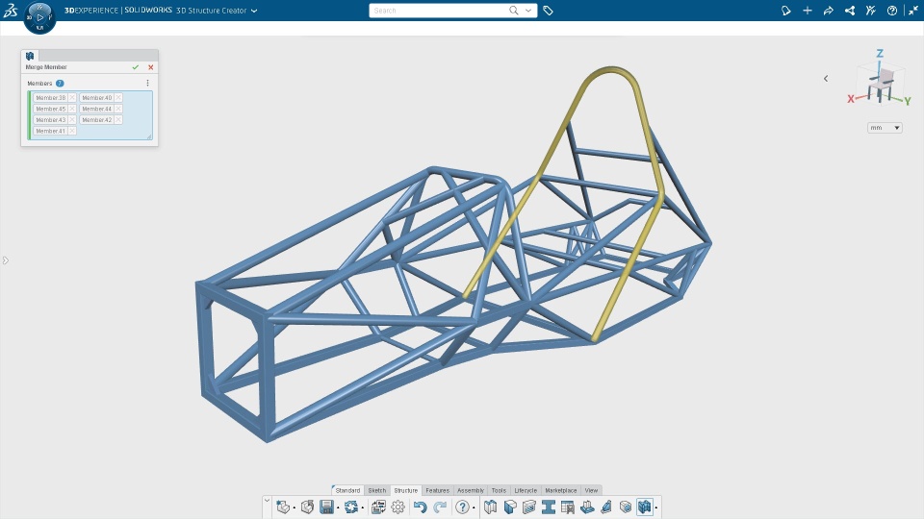Collapse the view orientation panel chevron
Image resolution: width=924 pixels, height=519 pixels.
coord(826,78)
